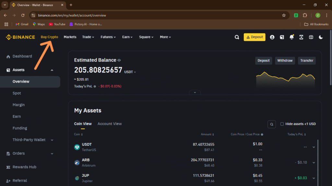
Task: Sort by the Coin column
Action: tap(78, 134)
